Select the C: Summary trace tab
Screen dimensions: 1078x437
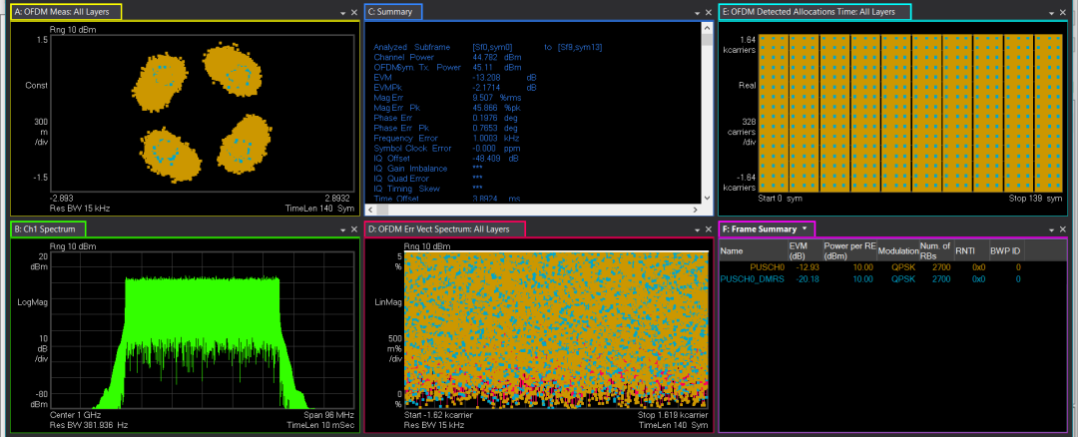coord(392,12)
